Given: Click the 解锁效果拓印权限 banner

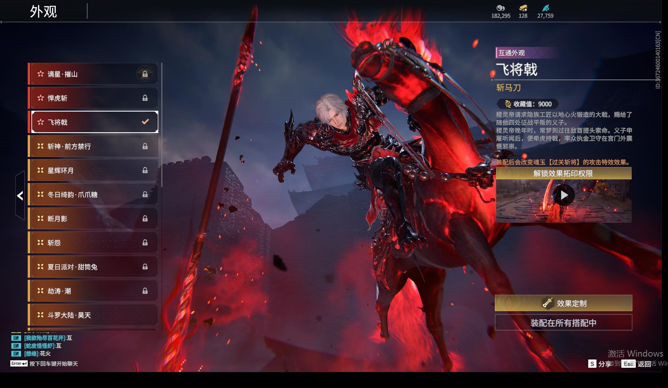Looking at the screenshot, I should [563, 174].
